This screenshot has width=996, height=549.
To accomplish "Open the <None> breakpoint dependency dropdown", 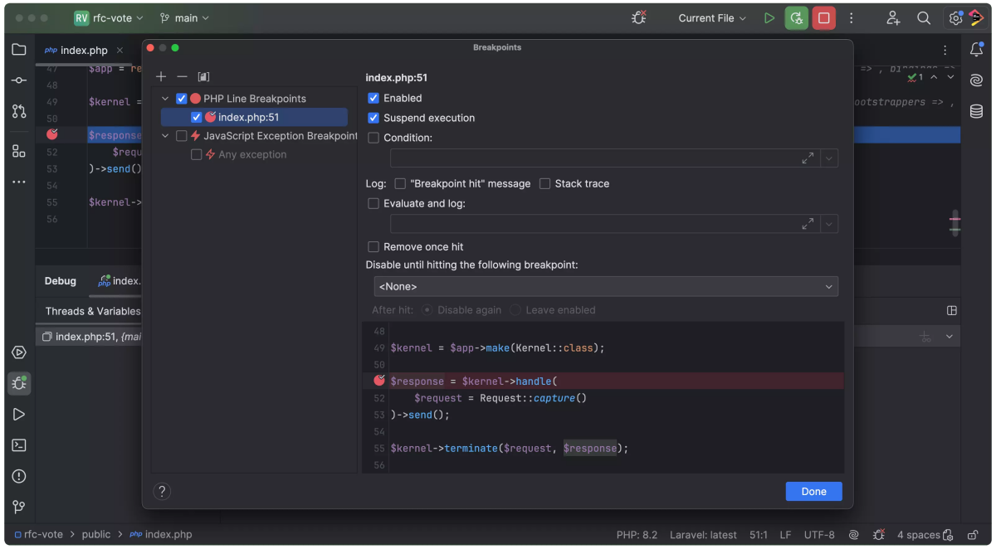I will point(606,286).
